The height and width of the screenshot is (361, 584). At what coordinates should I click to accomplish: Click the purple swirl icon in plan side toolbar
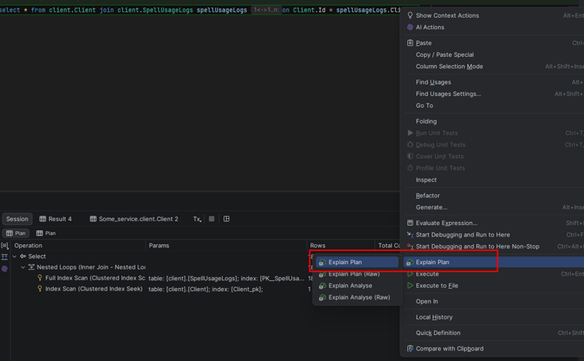(5, 269)
